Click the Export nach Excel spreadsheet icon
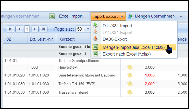 coord(96,54)
